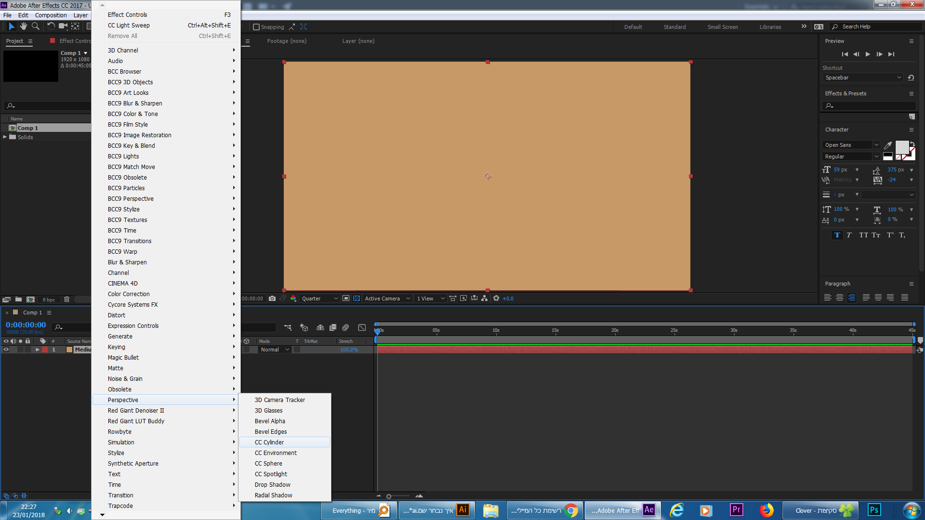925x520 pixels.
Task: Click the eyedropper in Character panel
Action: [x=887, y=145]
